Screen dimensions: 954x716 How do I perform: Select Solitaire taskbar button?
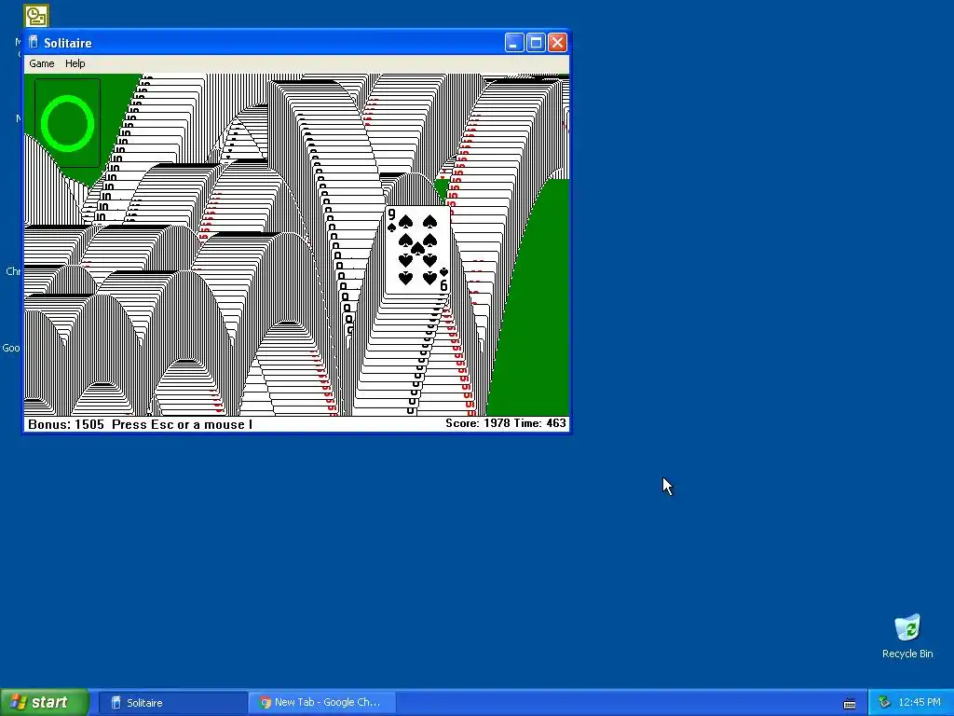pos(172,703)
